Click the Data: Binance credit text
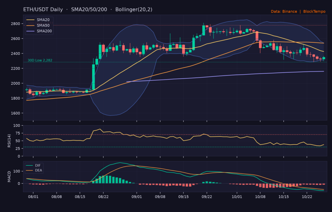Screen dimensions: 332x212 point(284,11)
